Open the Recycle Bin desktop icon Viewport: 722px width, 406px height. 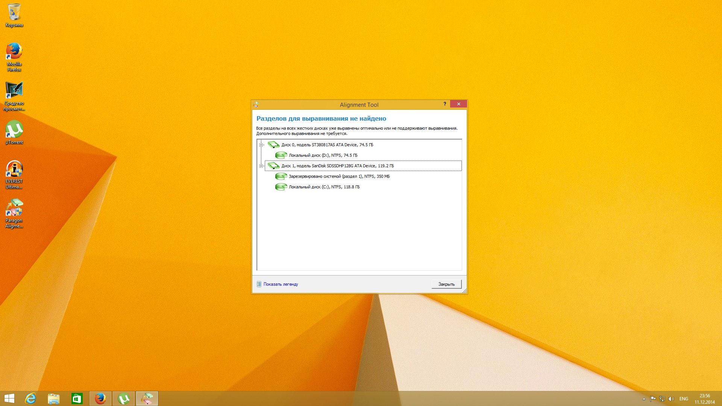(14, 15)
